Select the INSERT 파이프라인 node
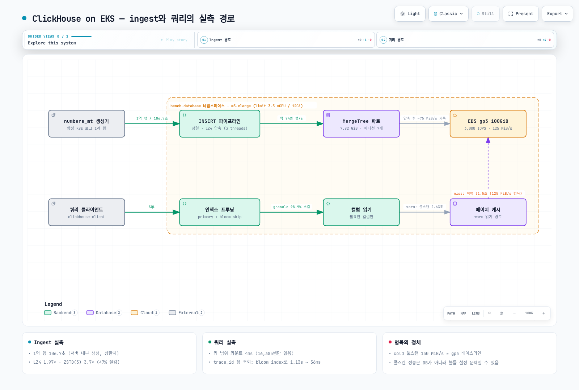The width and height of the screenshot is (579, 390). pos(220,124)
